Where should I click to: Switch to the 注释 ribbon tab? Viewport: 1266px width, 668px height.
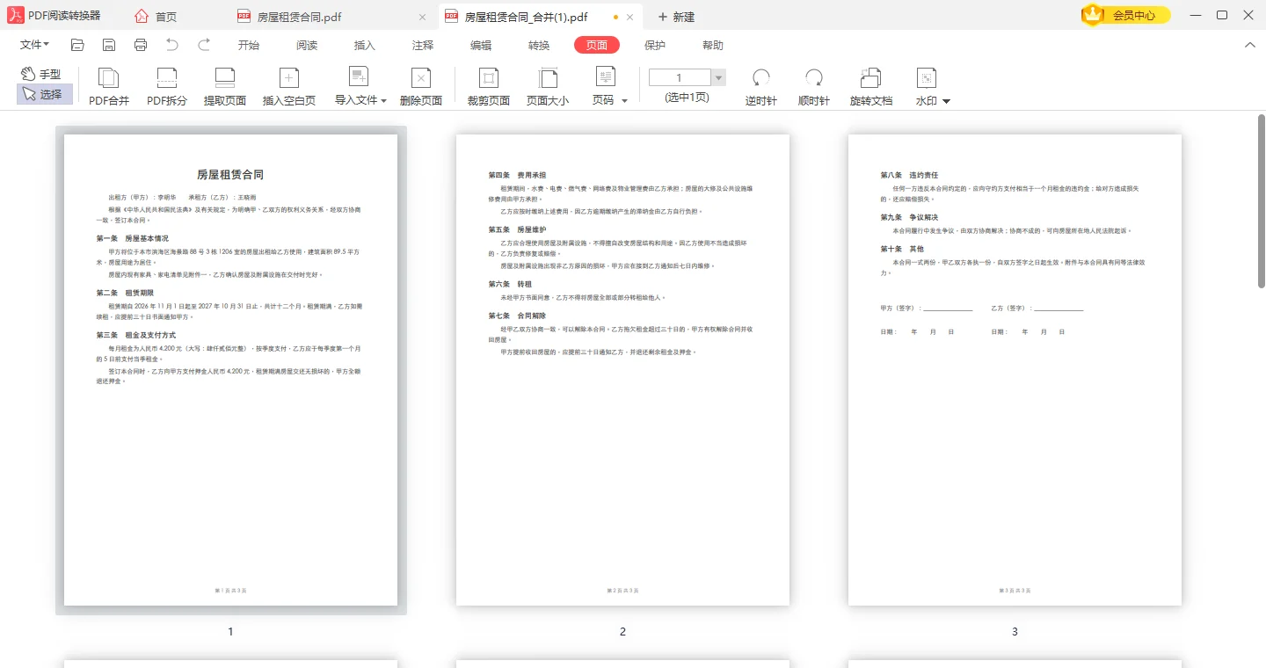[423, 46]
